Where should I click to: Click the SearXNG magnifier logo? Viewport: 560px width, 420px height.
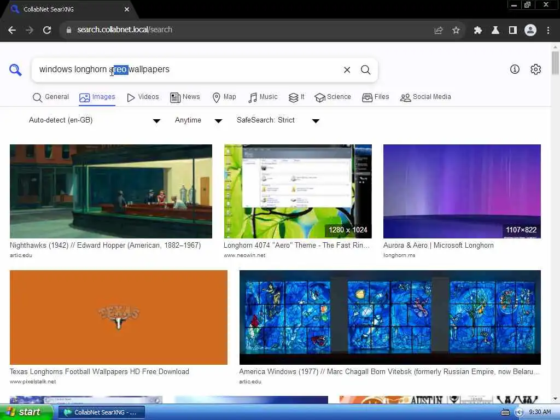(x=15, y=69)
